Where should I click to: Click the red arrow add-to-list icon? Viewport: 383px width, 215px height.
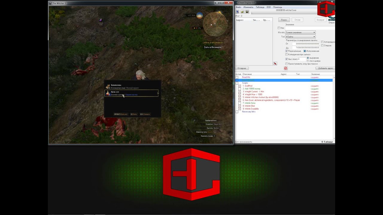[x=275, y=64]
